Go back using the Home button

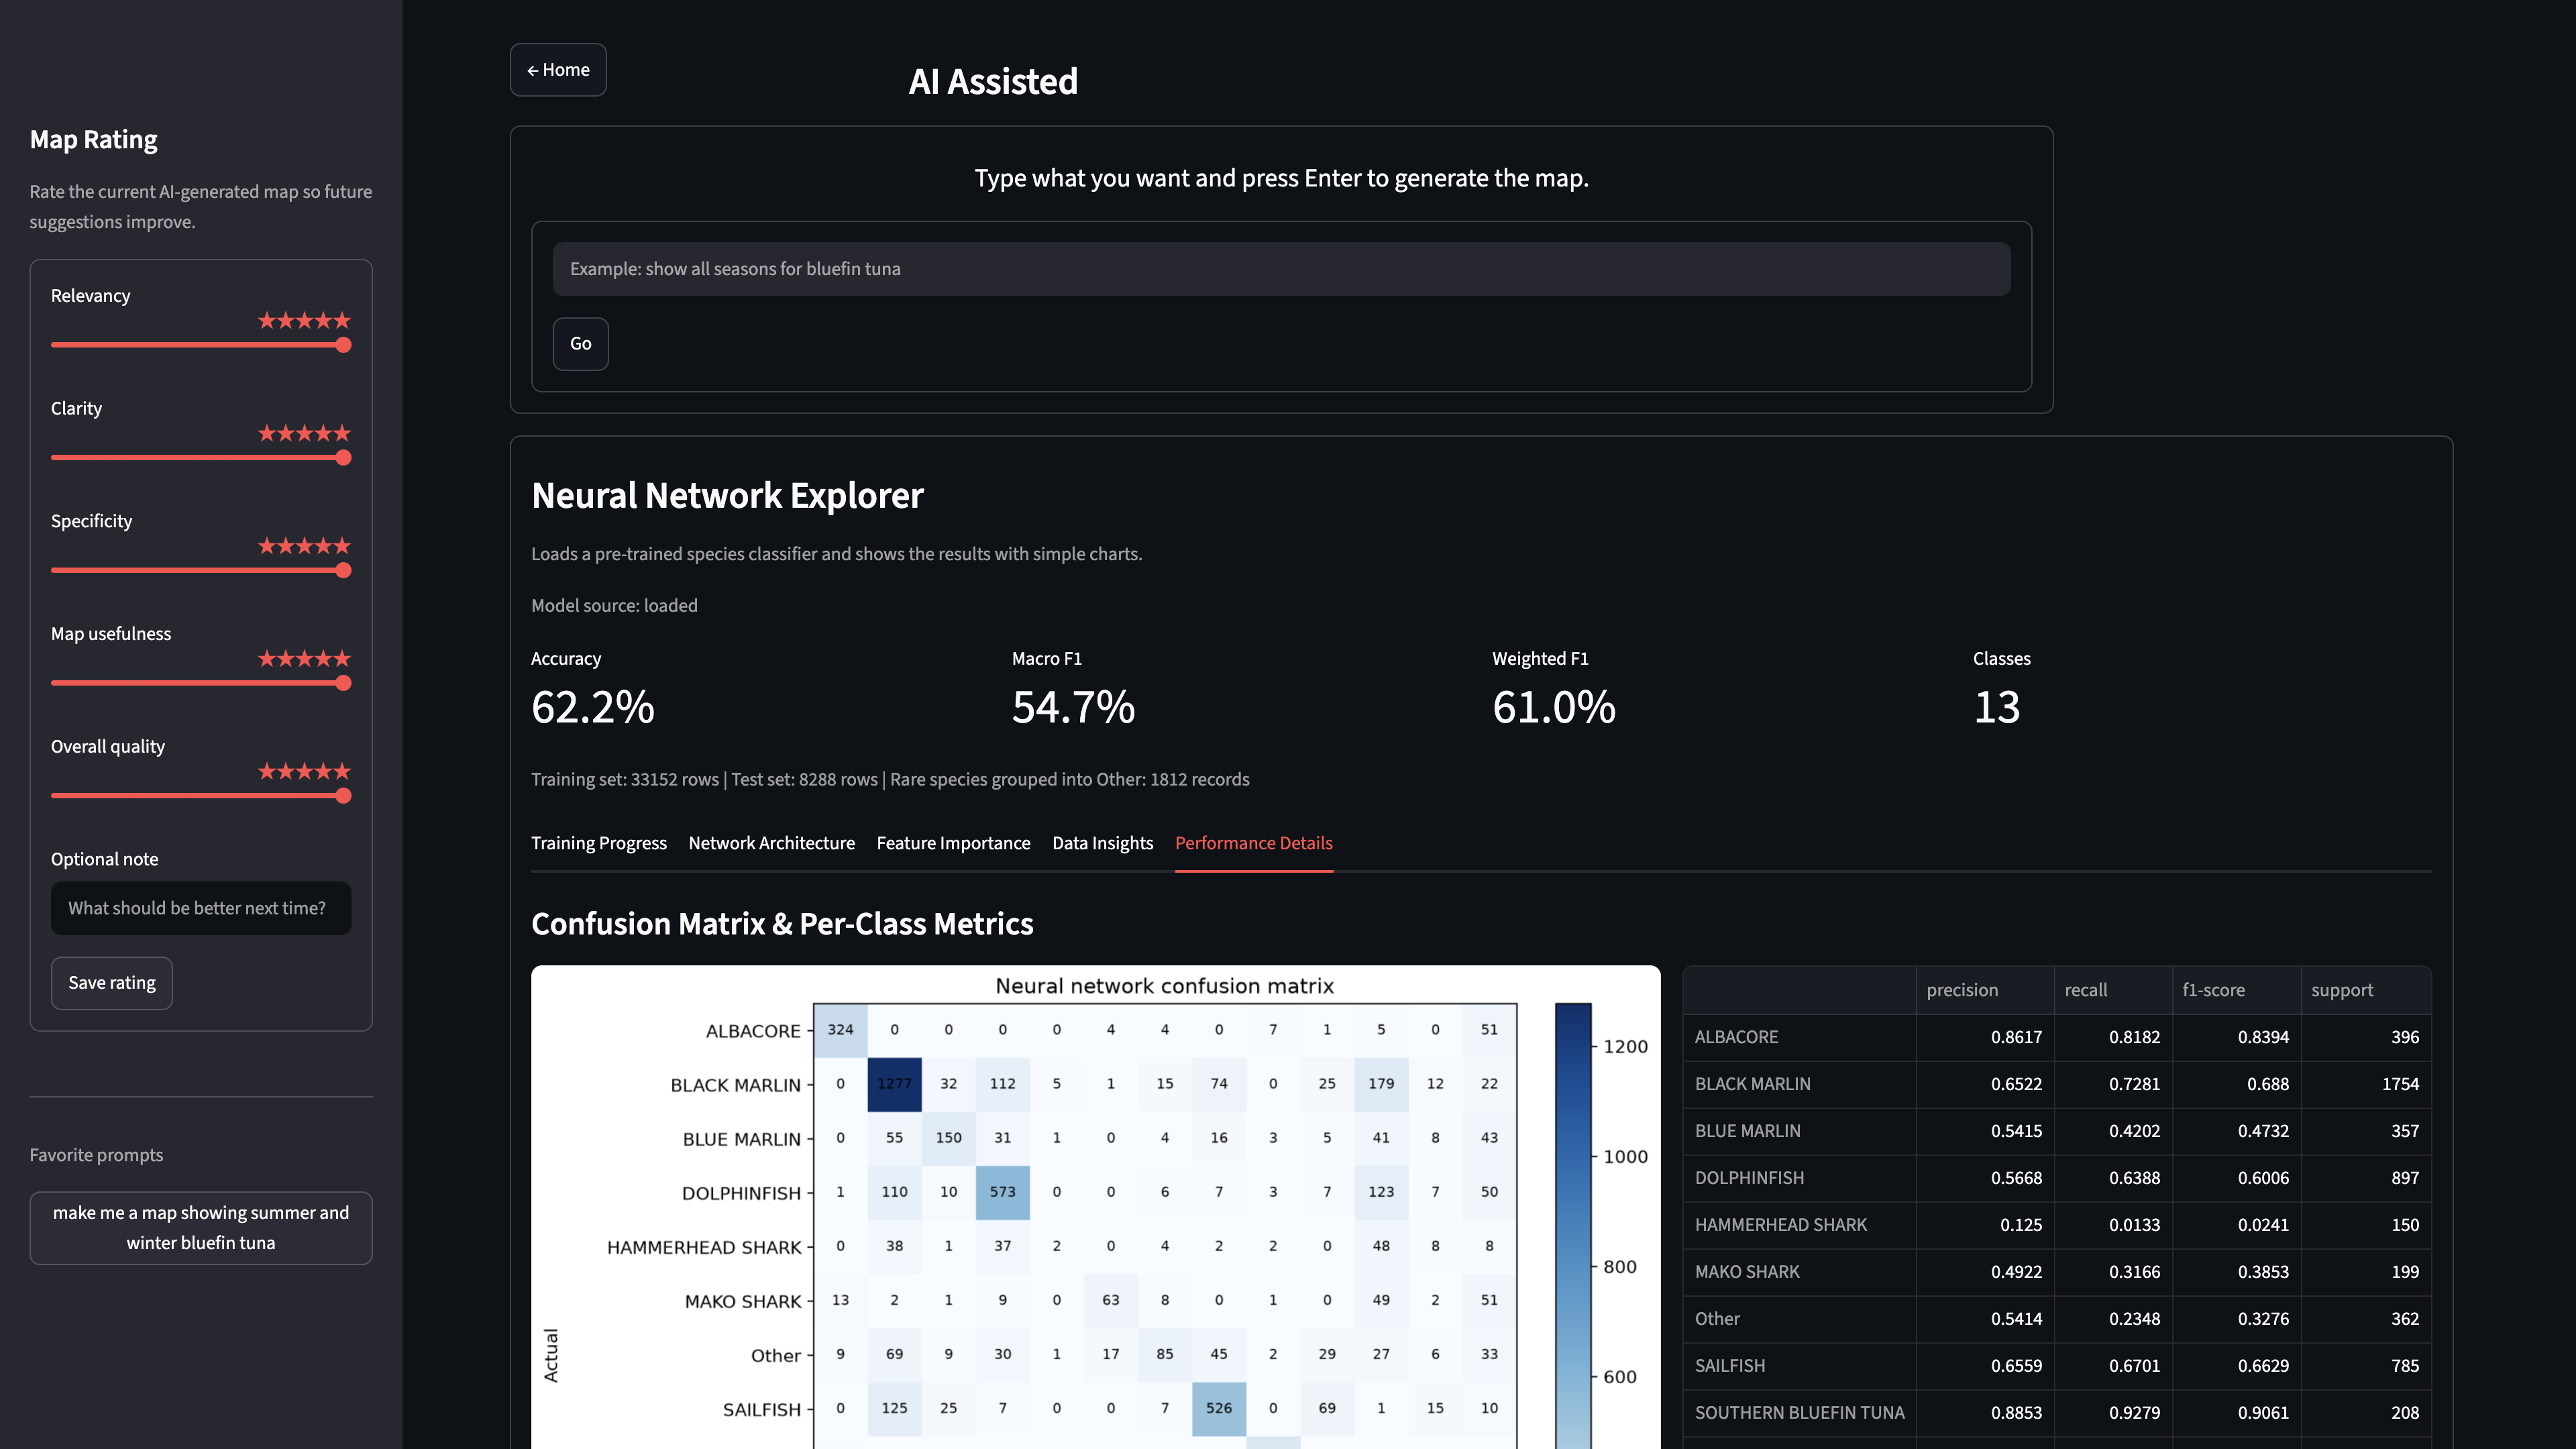(x=558, y=70)
